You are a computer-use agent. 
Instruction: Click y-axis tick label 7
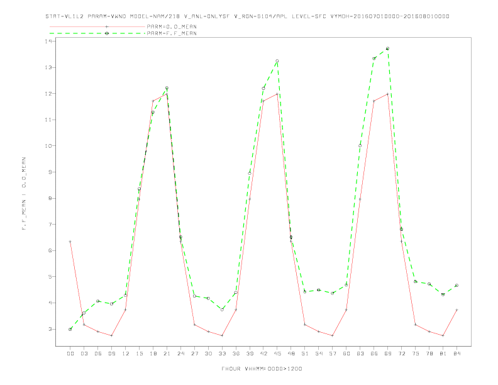point(50,224)
